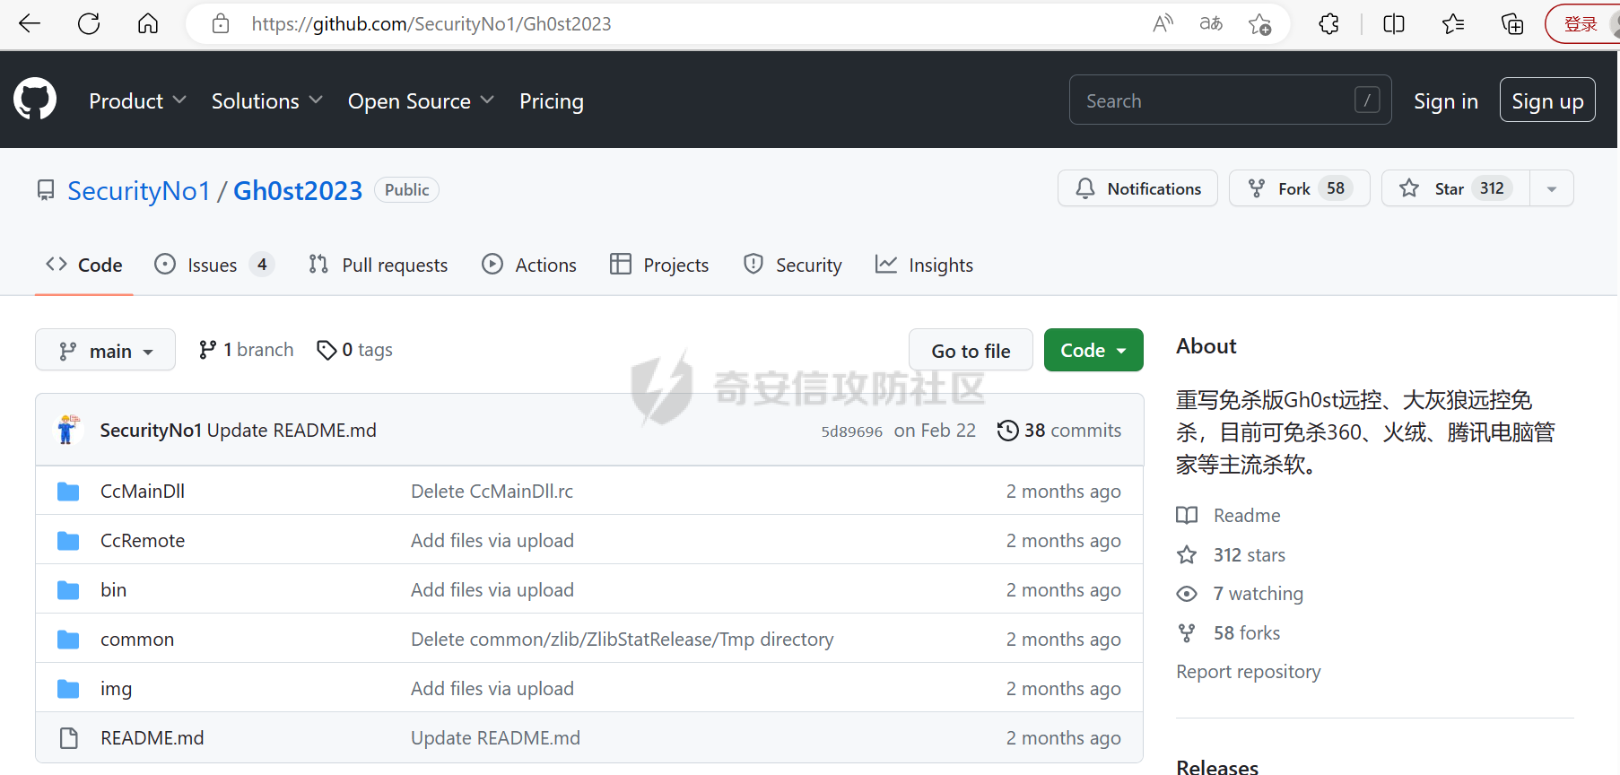The height and width of the screenshot is (775, 1620).
Task: Open commit Delete common/zlib/ZlibStatRelease/Tmp directory
Action: tap(623, 640)
